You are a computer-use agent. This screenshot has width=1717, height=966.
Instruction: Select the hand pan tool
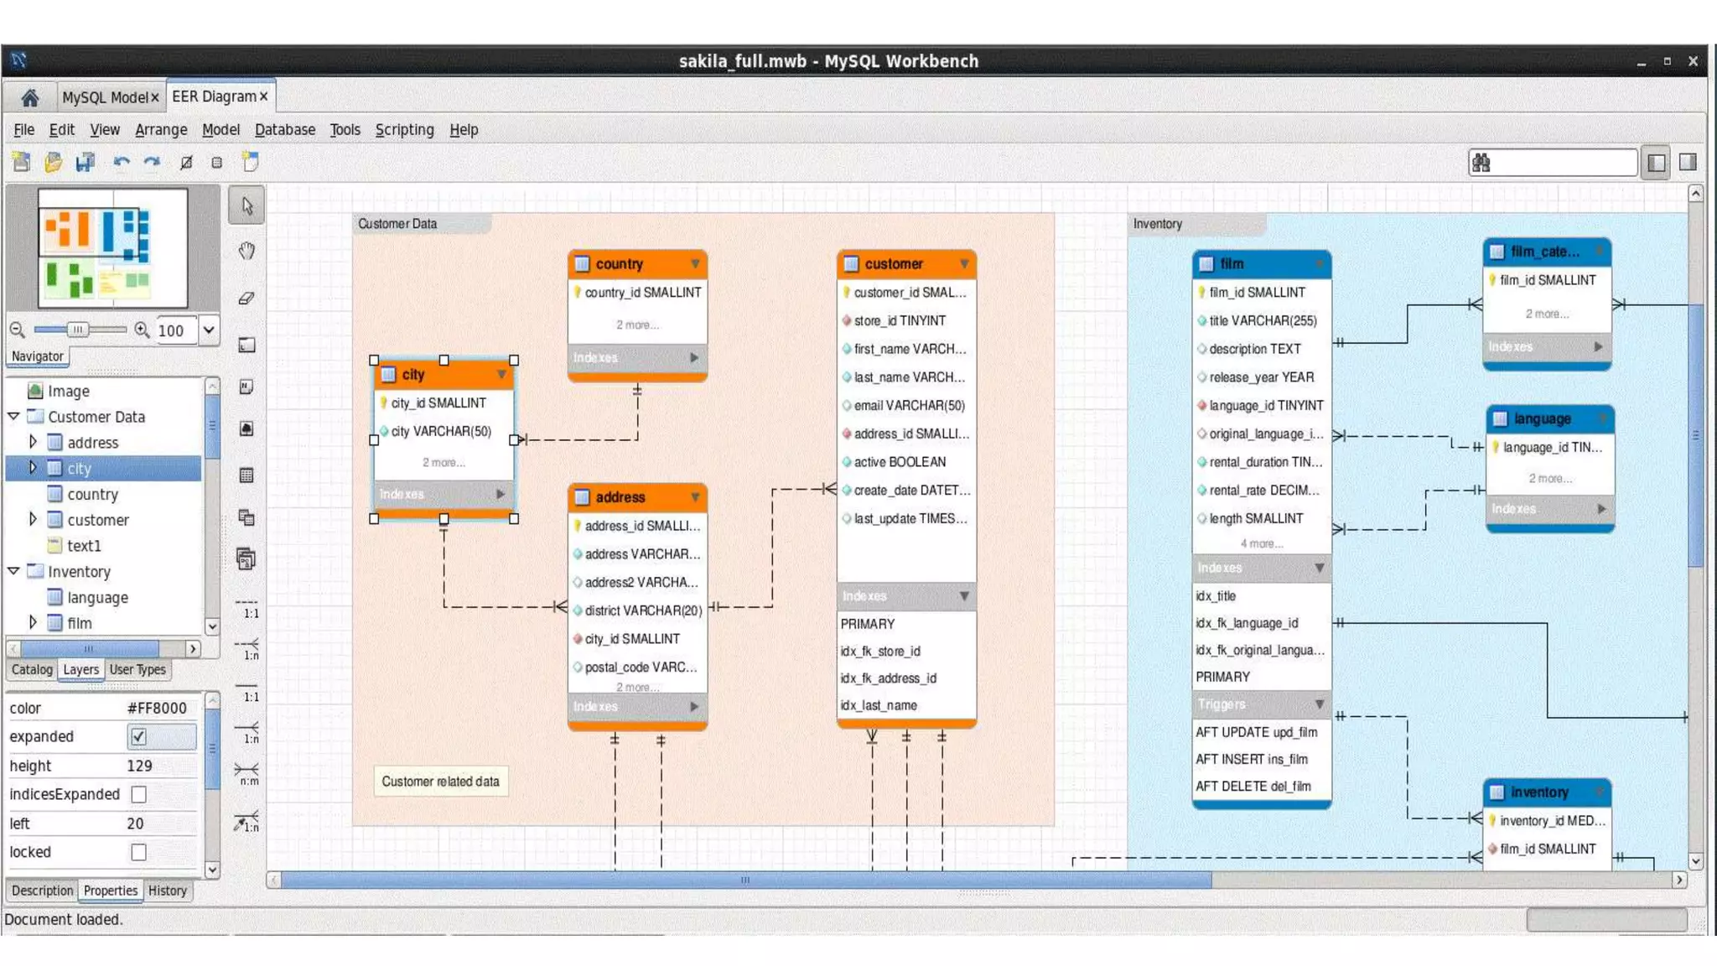[246, 251]
